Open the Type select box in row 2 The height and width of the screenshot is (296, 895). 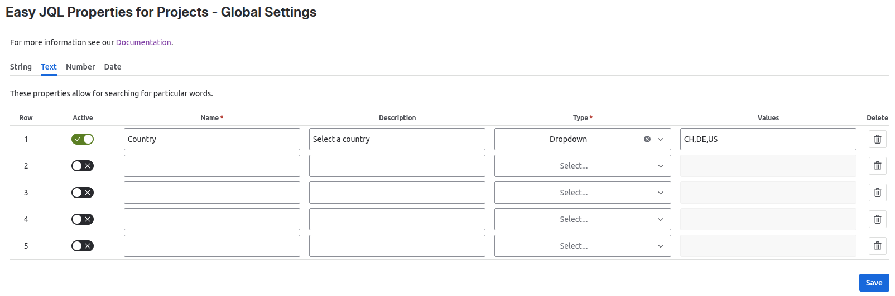point(582,166)
